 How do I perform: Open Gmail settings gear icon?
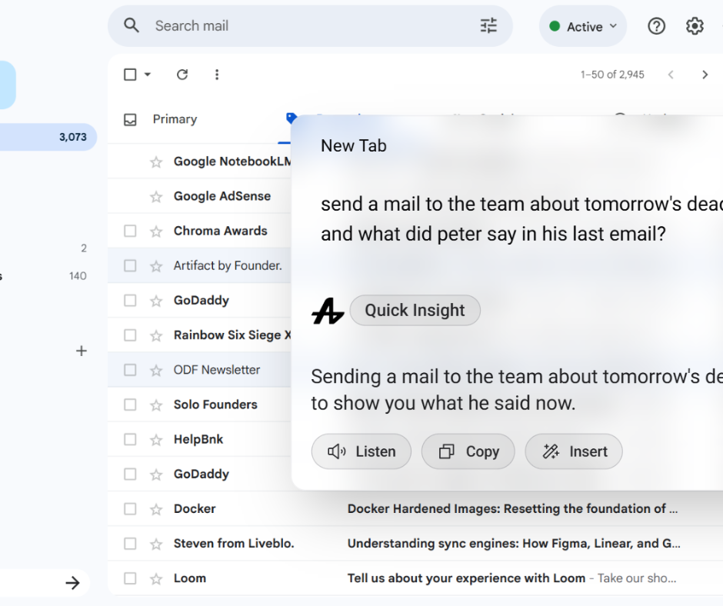point(695,26)
